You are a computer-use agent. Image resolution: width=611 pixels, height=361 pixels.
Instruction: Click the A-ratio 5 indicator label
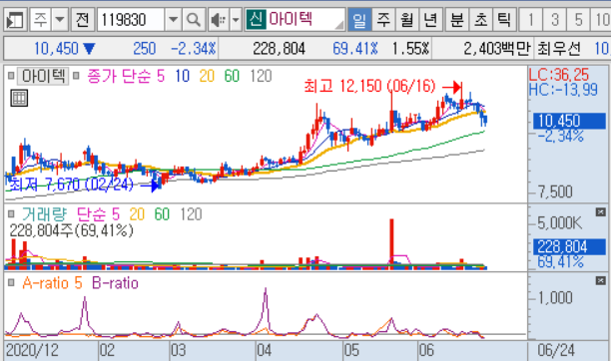[x=52, y=283]
